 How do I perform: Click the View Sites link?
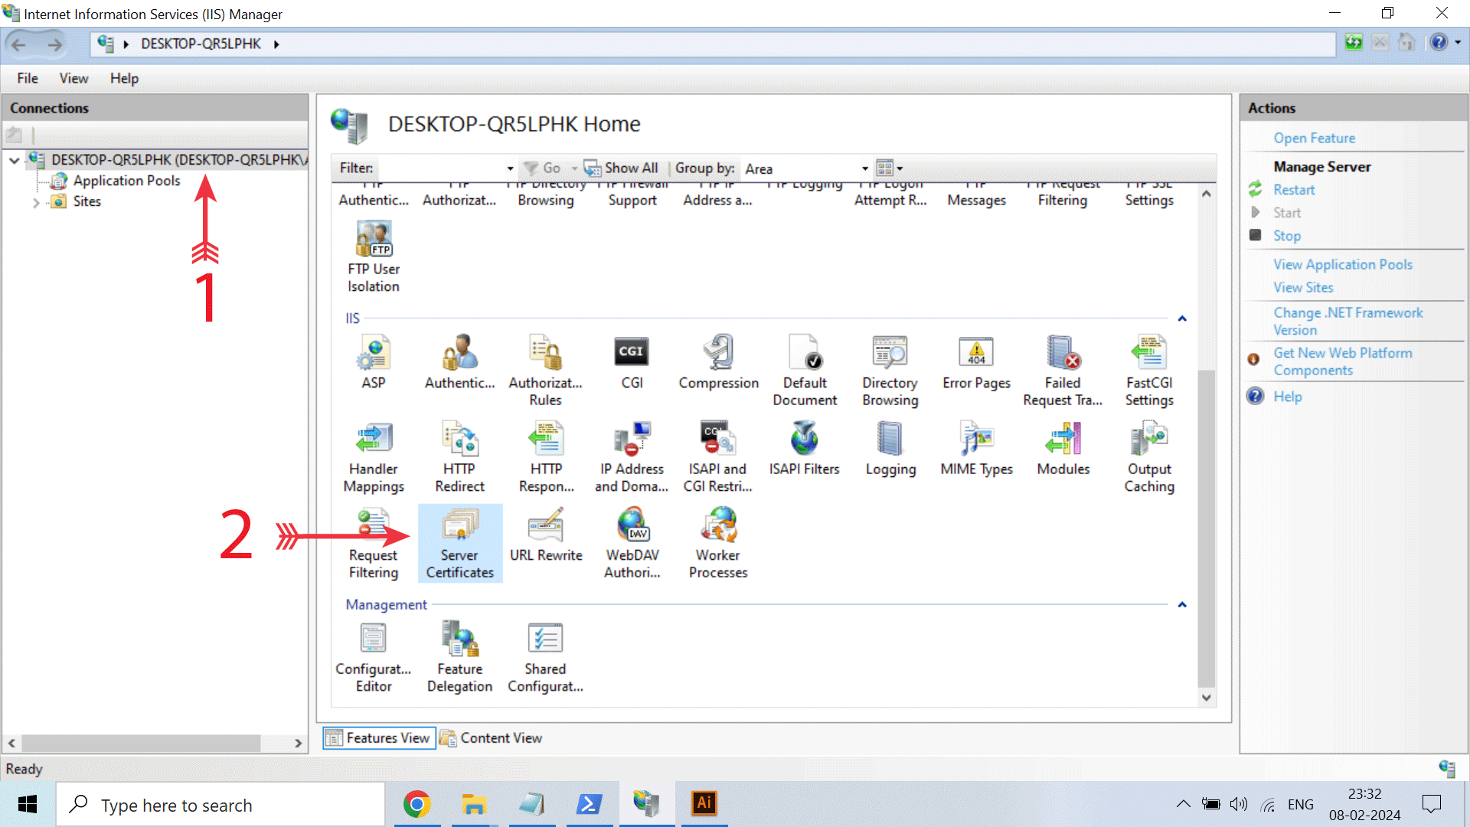(x=1303, y=288)
